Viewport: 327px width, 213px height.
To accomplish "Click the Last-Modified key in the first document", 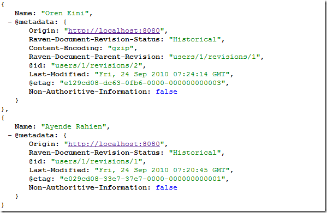I will (x=59, y=74).
